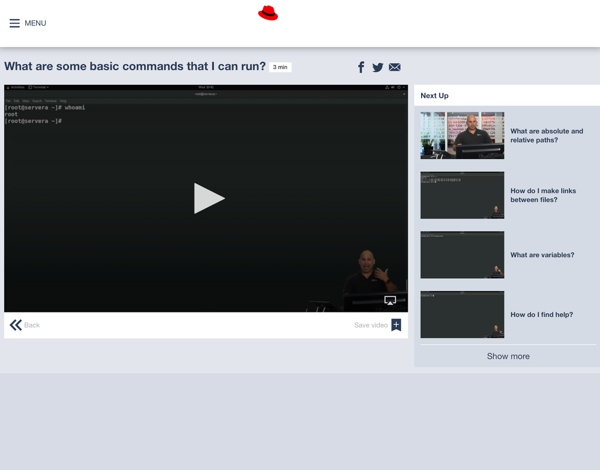Viewport: 600px width, 470px height.
Task: Select 'What are variables?' video title
Action: 542,255
